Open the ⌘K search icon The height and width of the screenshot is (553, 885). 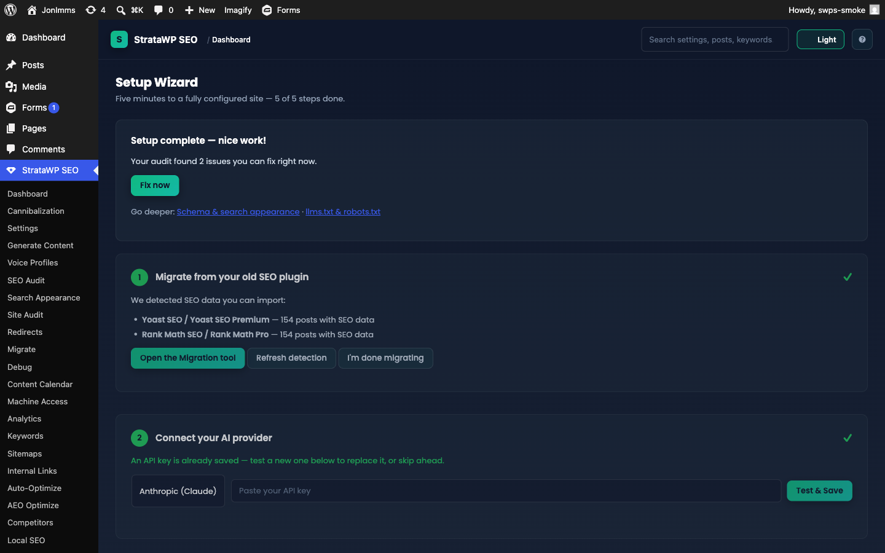coord(121,10)
